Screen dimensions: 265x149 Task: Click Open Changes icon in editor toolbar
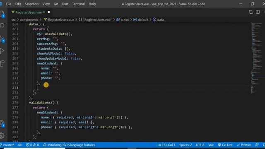[251, 12]
